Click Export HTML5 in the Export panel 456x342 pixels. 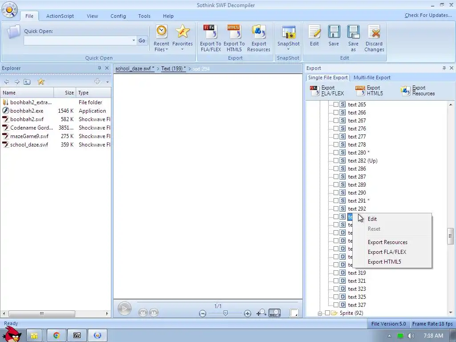369,90
